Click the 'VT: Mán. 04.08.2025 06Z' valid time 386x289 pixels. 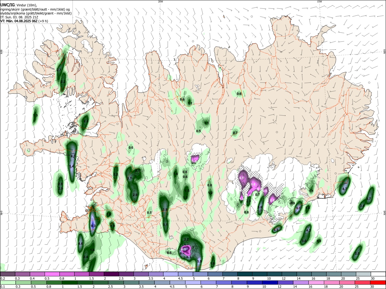pyautogui.click(x=18, y=21)
